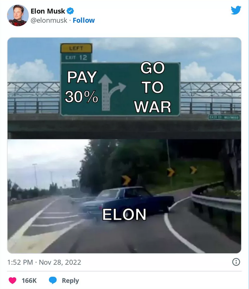The image size is (249, 289).
Task: Follow the @elonmusk account
Action: coord(83,20)
